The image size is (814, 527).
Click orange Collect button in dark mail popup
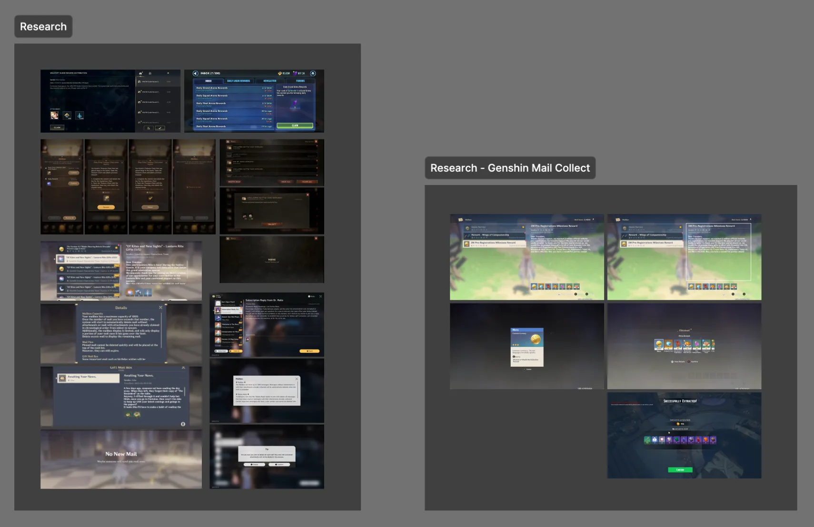point(272,224)
